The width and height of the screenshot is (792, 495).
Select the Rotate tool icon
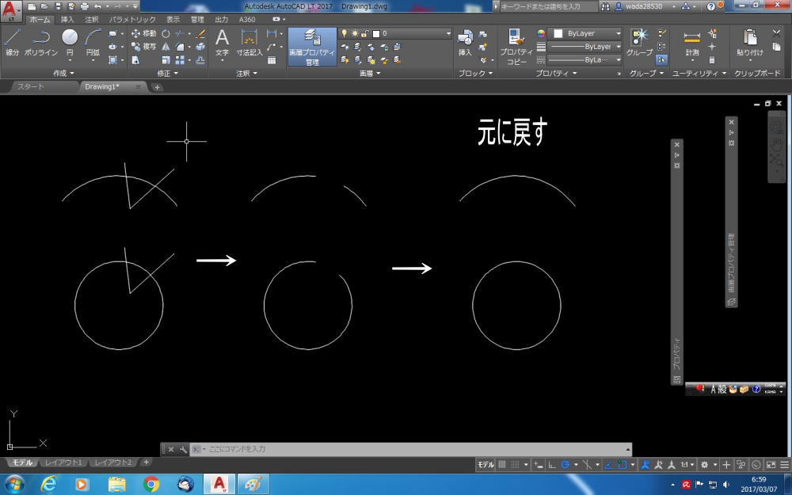pyautogui.click(x=166, y=33)
